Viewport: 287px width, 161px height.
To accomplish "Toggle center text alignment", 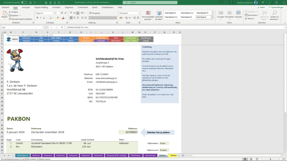I will pyautogui.click(x=74, y=18).
